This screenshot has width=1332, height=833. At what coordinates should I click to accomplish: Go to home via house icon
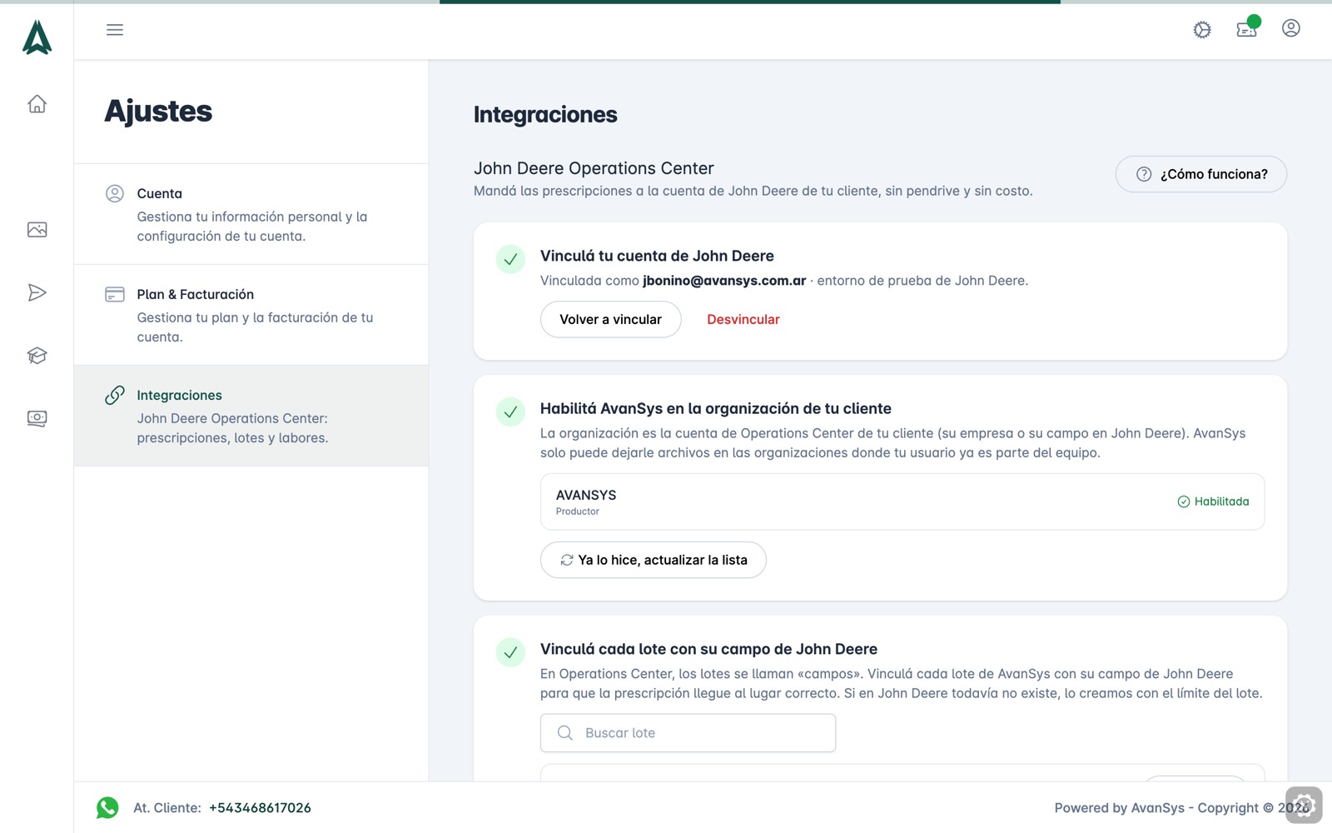(37, 104)
